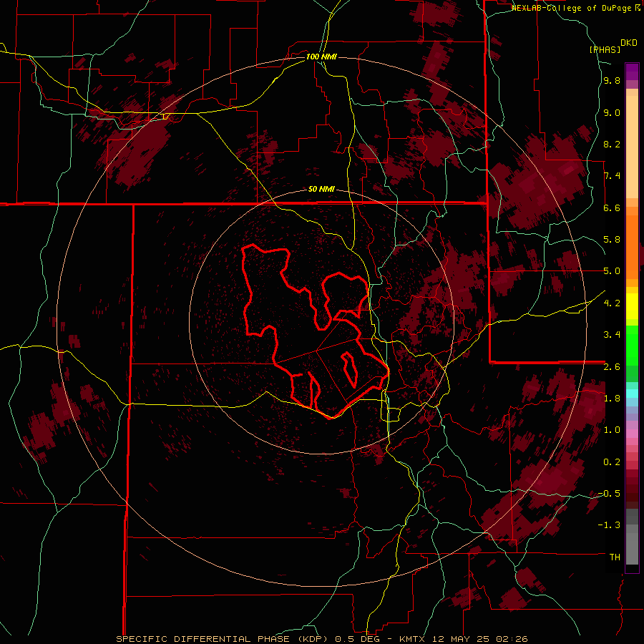Click the TH threshold label
Image resolution: width=644 pixels, height=644 pixels.
tap(615, 557)
